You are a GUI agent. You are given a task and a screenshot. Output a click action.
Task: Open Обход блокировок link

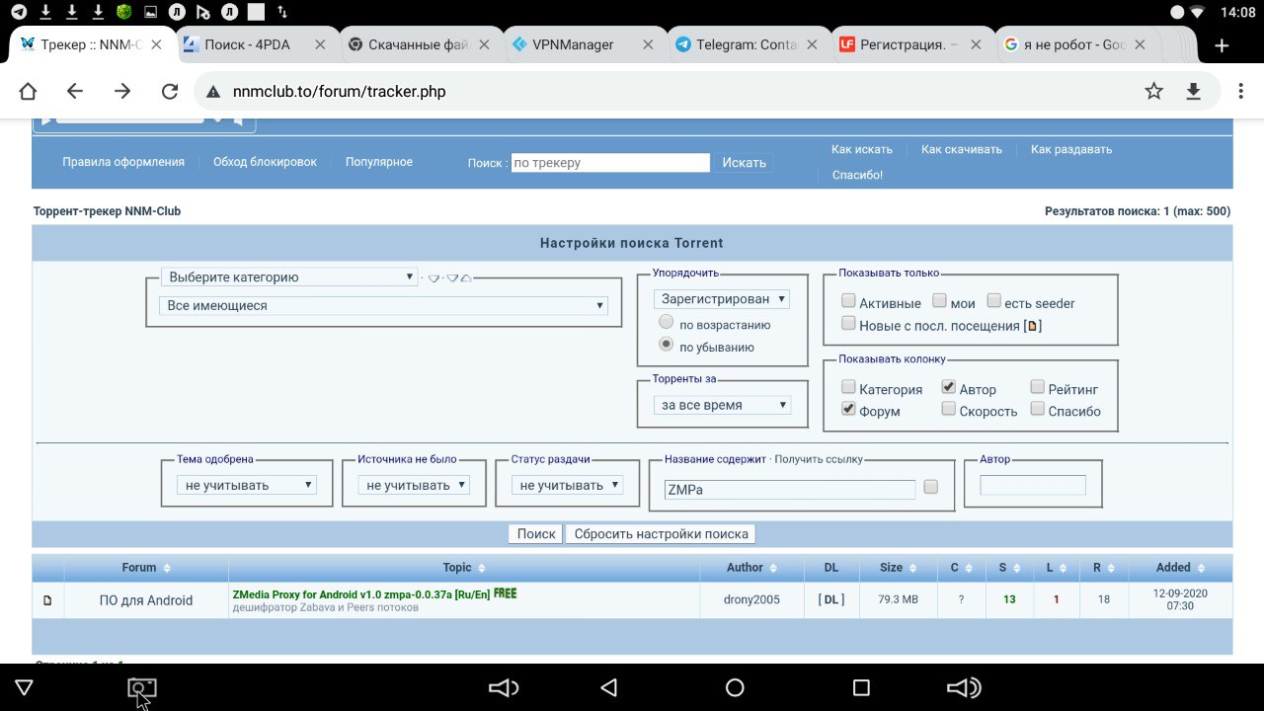point(265,162)
